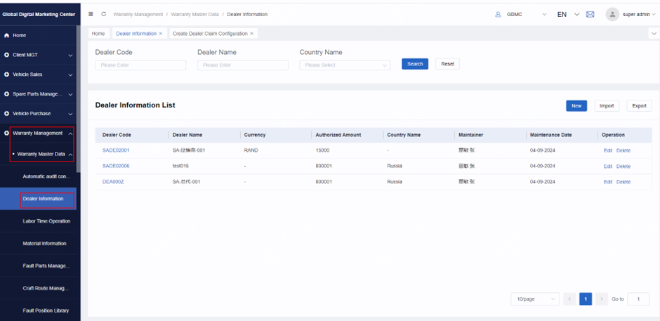Image resolution: width=660 pixels, height=321 pixels.
Task: Switch to Dealer Information tab
Action: 136,34
